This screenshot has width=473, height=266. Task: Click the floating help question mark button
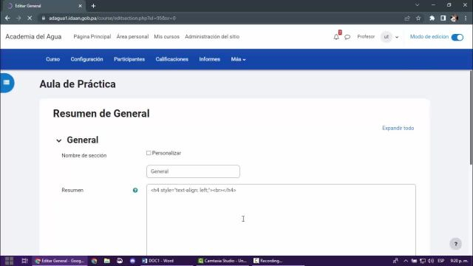tap(455, 244)
